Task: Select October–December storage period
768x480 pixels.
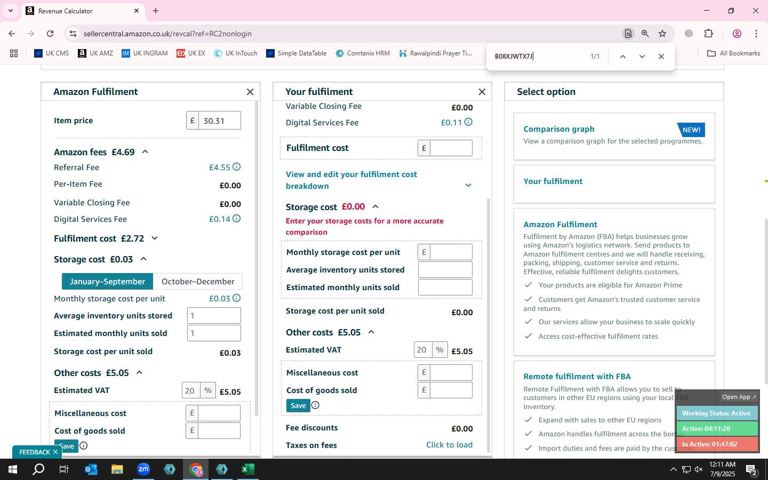Action: pos(198,281)
